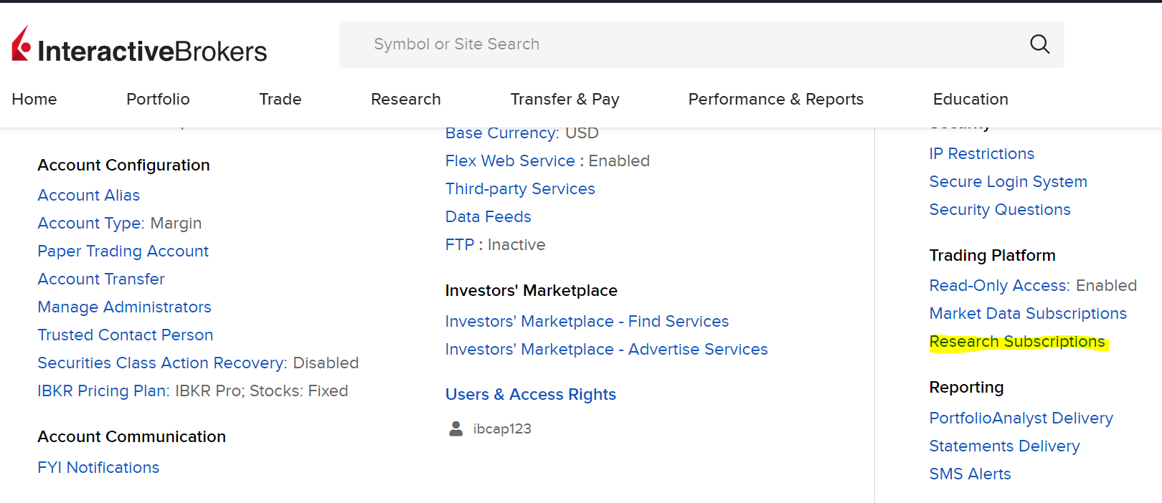The height and width of the screenshot is (503, 1162).
Task: Click the ibcap123 user icon
Action: pyautogui.click(x=455, y=428)
